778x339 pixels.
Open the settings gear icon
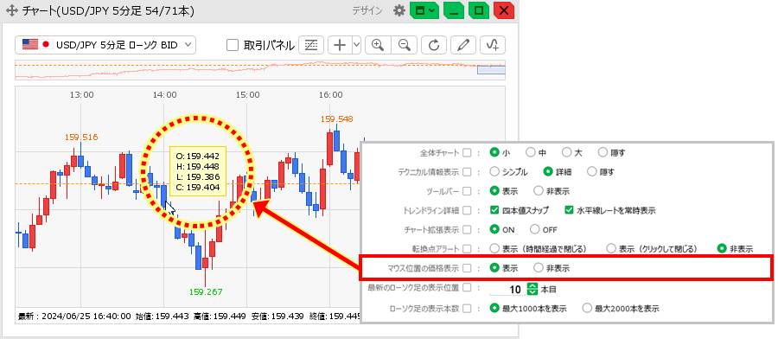click(x=399, y=10)
